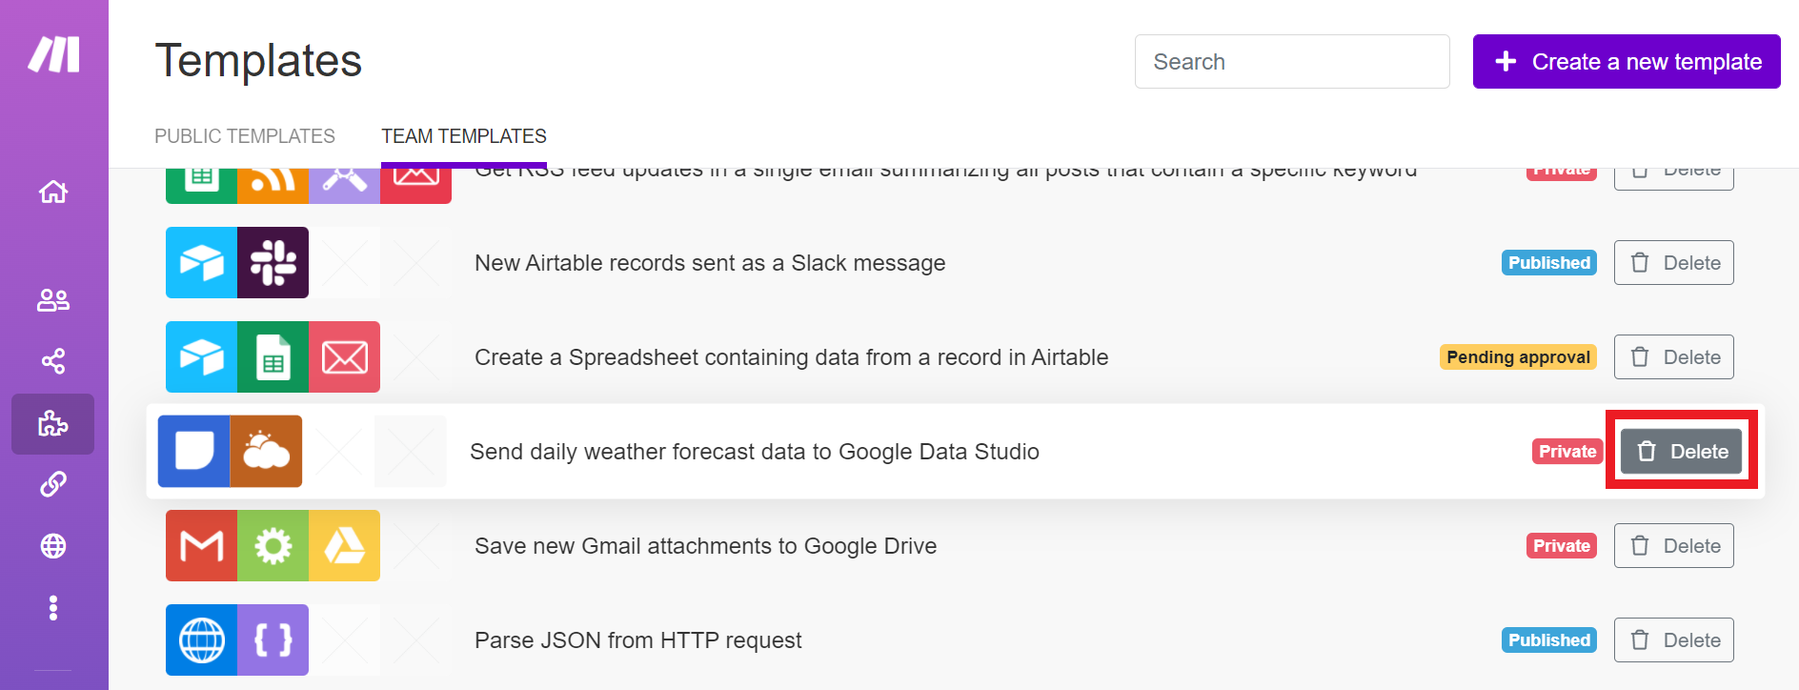Open the three-dot More menu in sidebar
The height and width of the screenshot is (690, 1799).
coord(53,607)
